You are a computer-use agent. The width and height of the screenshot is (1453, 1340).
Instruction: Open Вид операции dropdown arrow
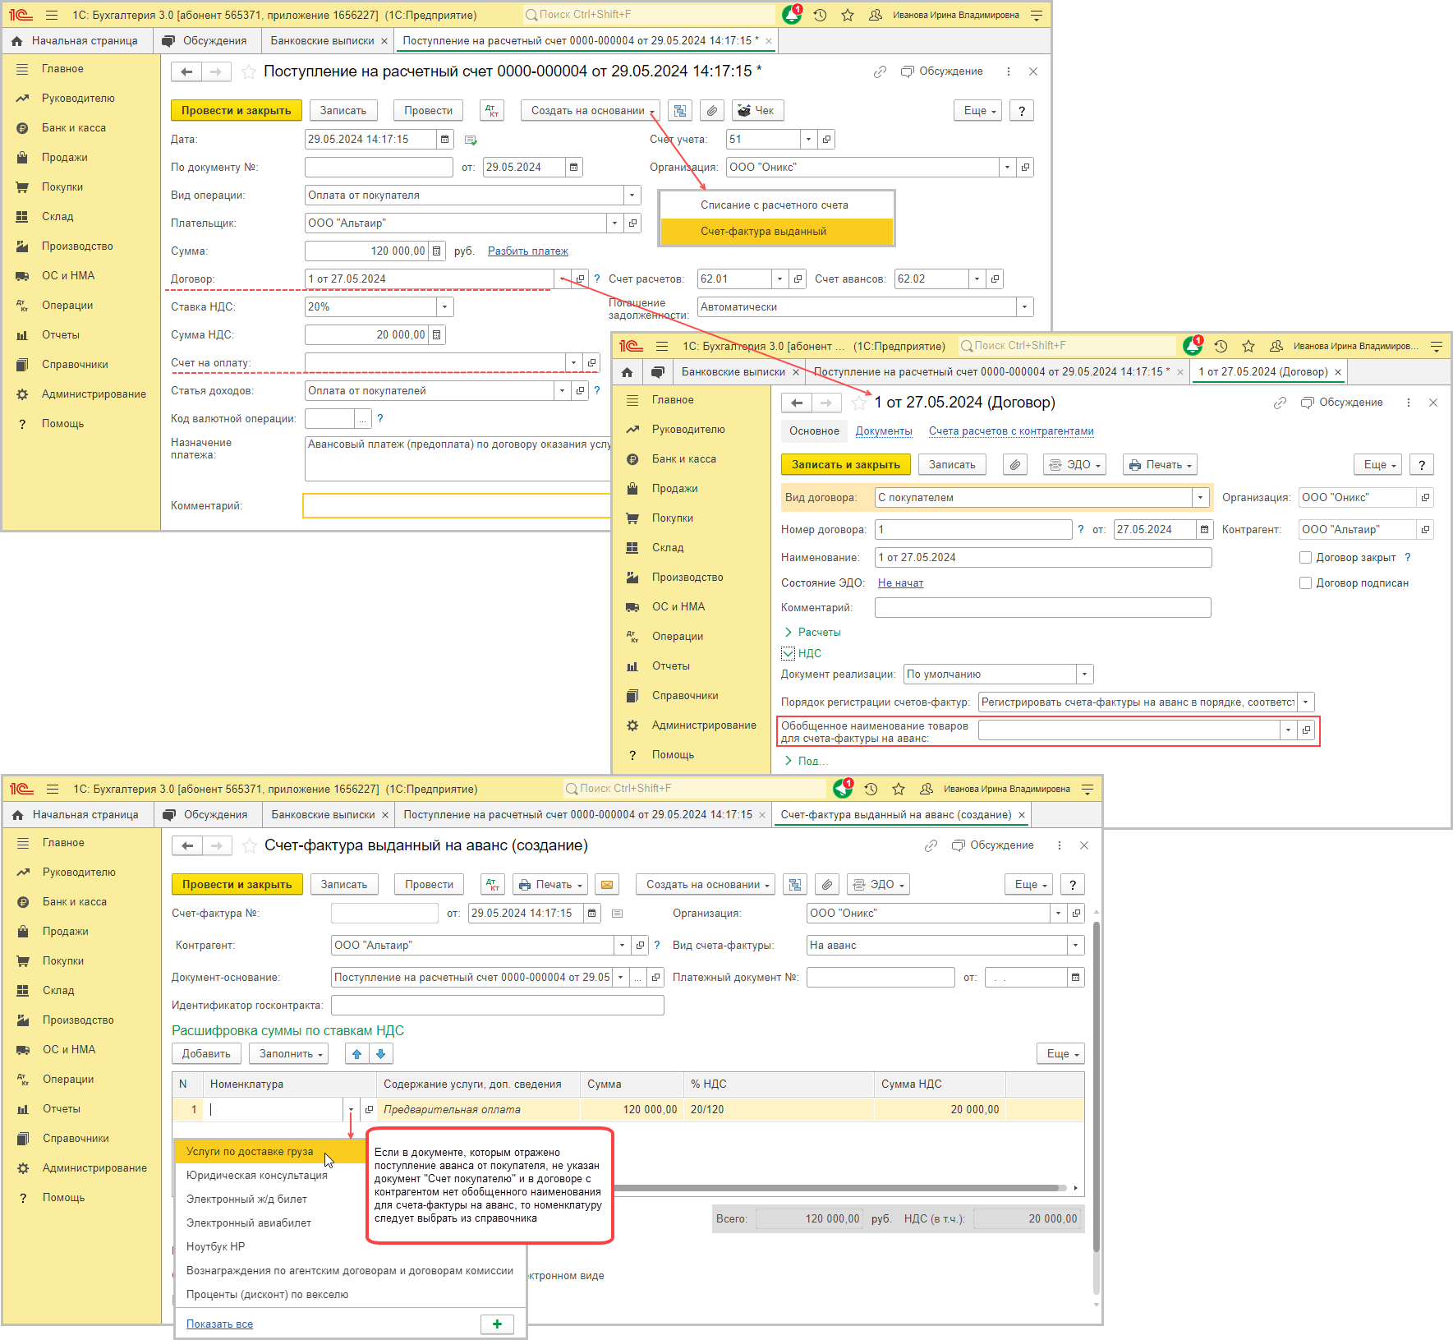click(x=632, y=196)
